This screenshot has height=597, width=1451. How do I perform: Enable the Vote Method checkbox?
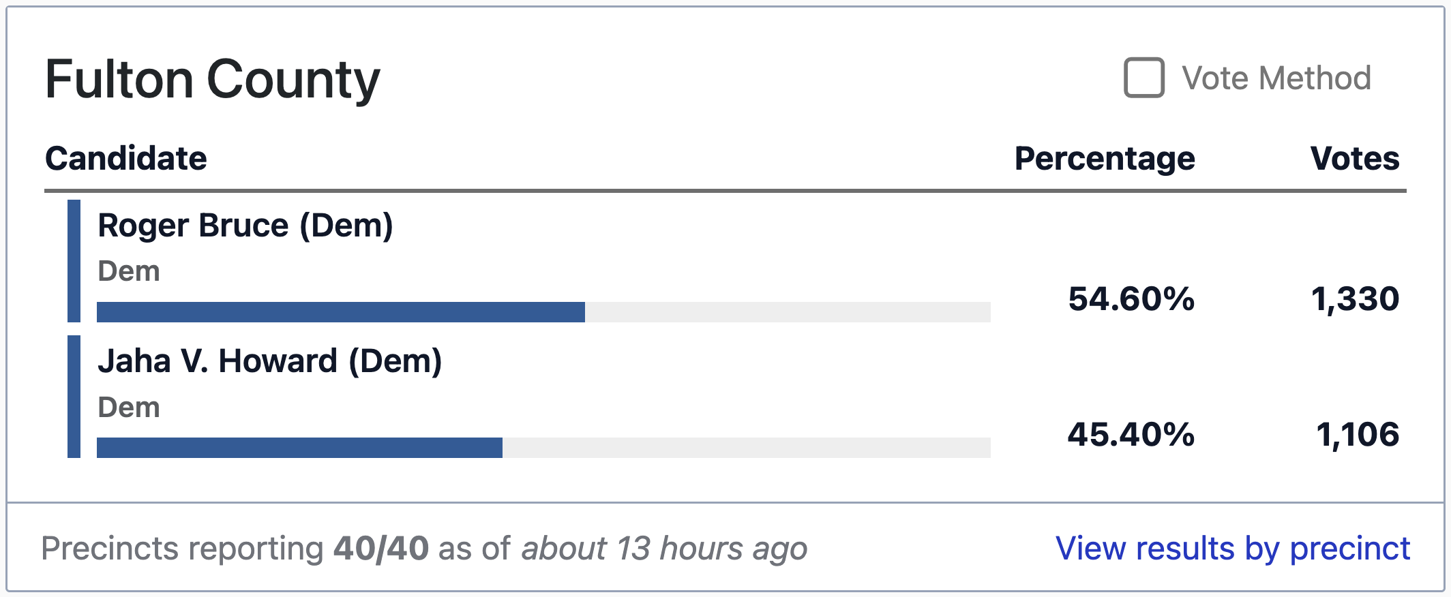(x=1143, y=78)
